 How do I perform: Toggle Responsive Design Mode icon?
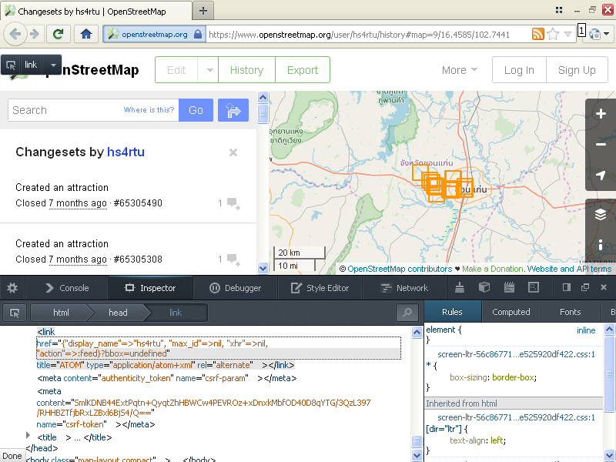534,287
